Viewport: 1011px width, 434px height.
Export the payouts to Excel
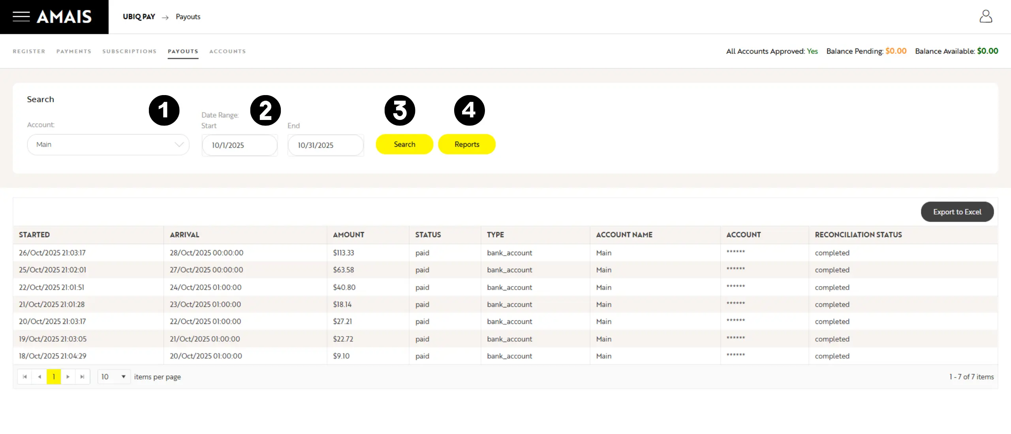pyautogui.click(x=957, y=212)
